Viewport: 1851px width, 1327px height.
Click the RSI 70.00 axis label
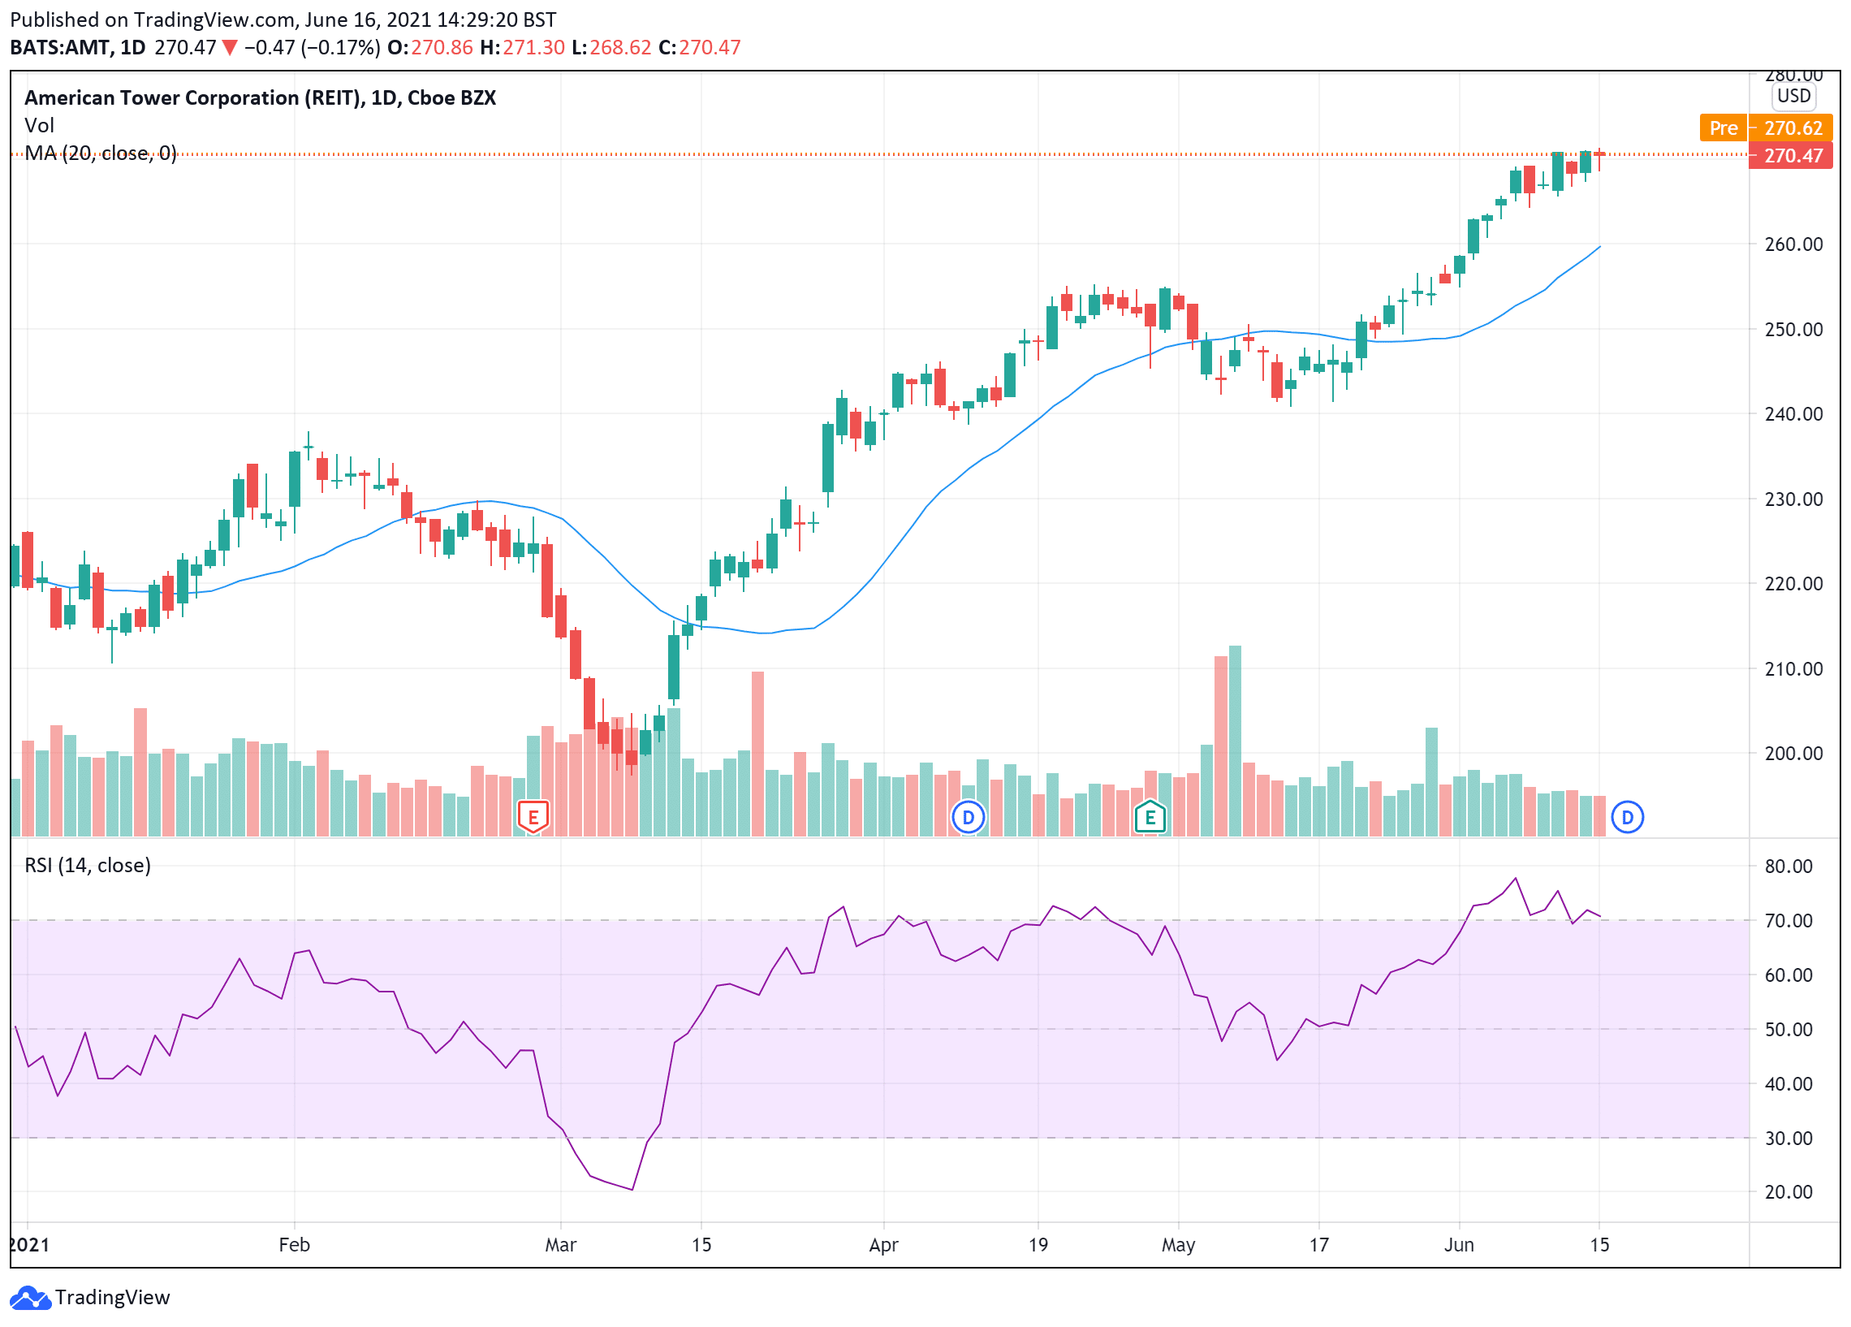(x=1788, y=921)
